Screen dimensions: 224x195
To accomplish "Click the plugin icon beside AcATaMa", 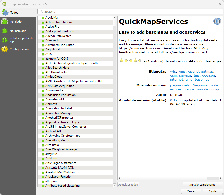I will click(x=43, y=18).
